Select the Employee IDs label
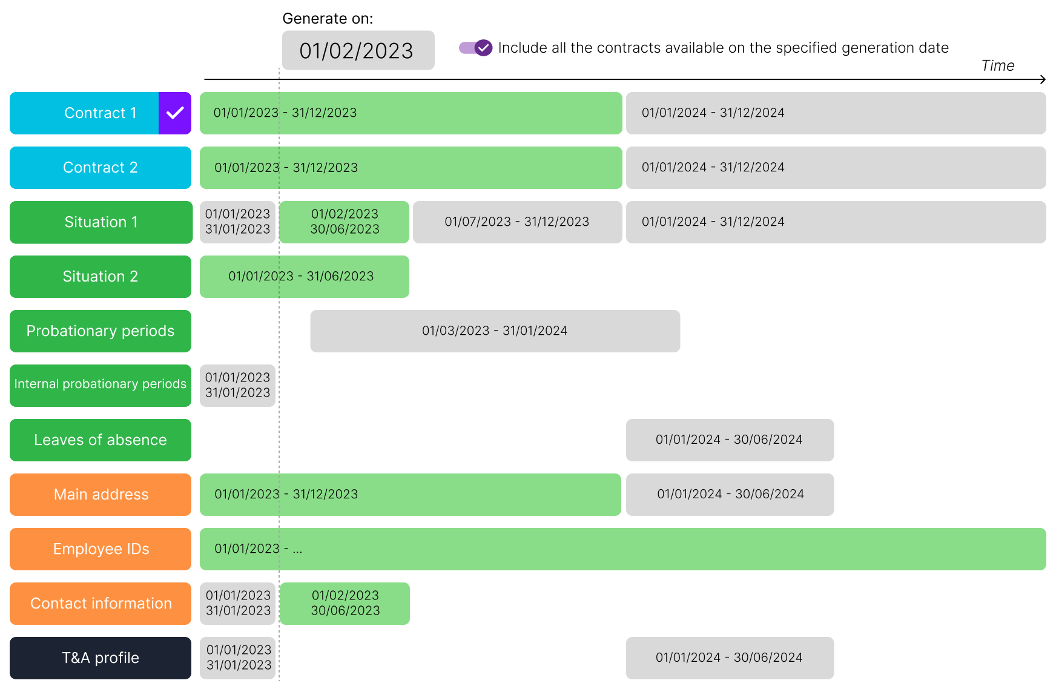The width and height of the screenshot is (1059, 689). point(101,549)
